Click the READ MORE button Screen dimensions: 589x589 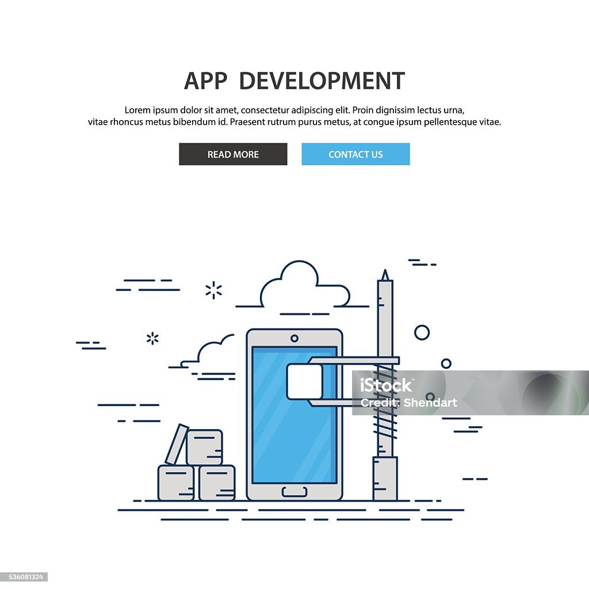pyautogui.click(x=233, y=154)
